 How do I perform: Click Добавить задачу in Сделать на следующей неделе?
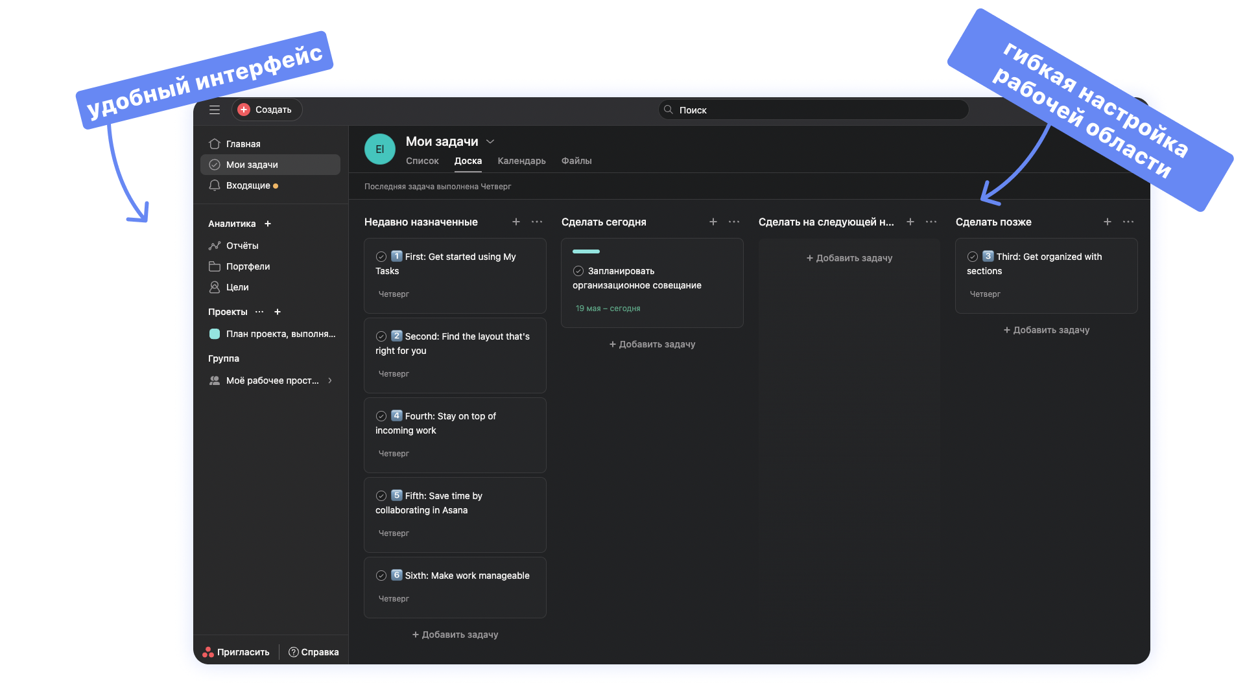click(849, 258)
